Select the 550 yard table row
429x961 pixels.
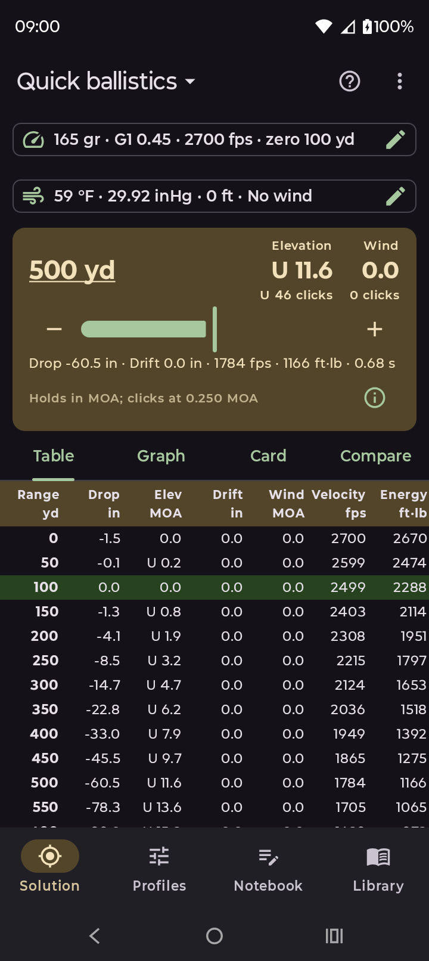tap(214, 807)
